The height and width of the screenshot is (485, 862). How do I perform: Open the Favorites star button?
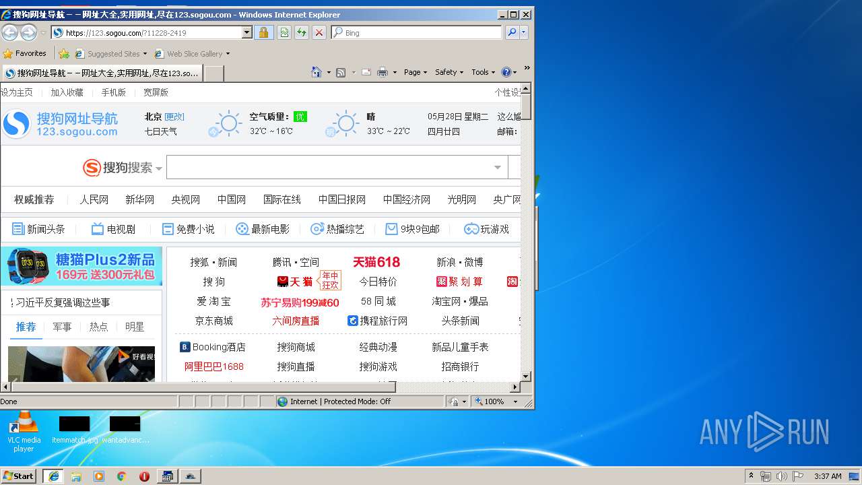tap(24, 53)
